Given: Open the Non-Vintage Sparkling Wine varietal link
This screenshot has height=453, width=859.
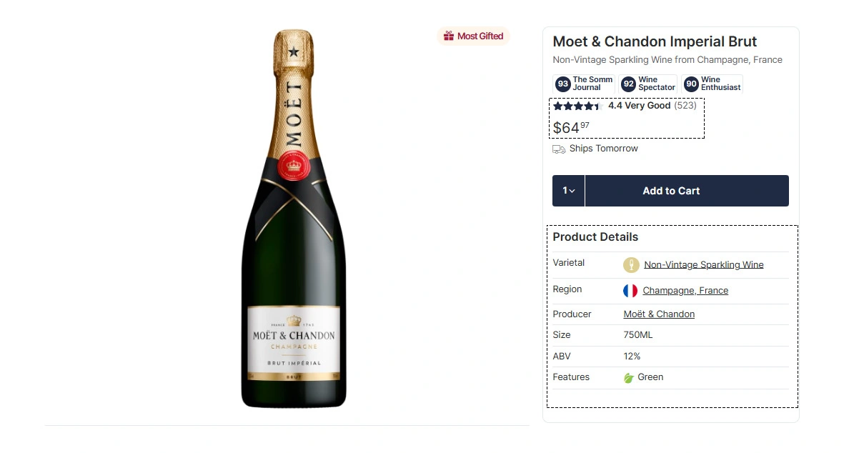Looking at the screenshot, I should 704,265.
